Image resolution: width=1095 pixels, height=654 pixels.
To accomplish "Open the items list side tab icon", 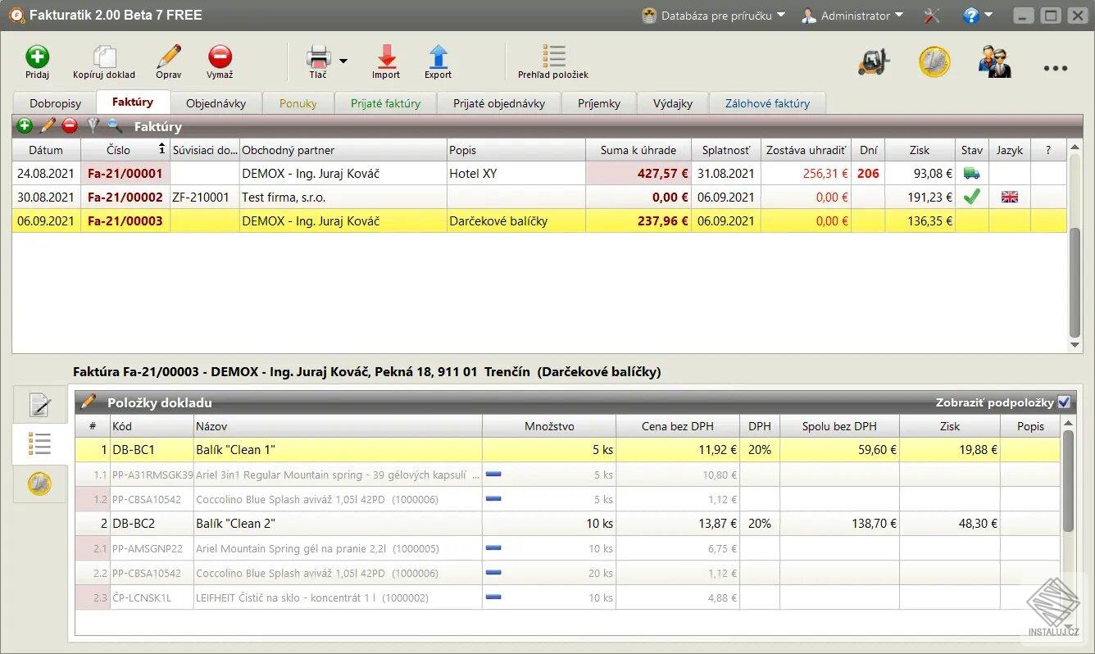I will click(39, 444).
